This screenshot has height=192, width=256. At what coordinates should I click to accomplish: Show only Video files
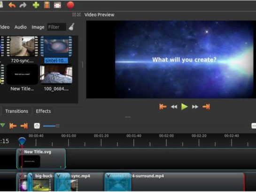5,27
